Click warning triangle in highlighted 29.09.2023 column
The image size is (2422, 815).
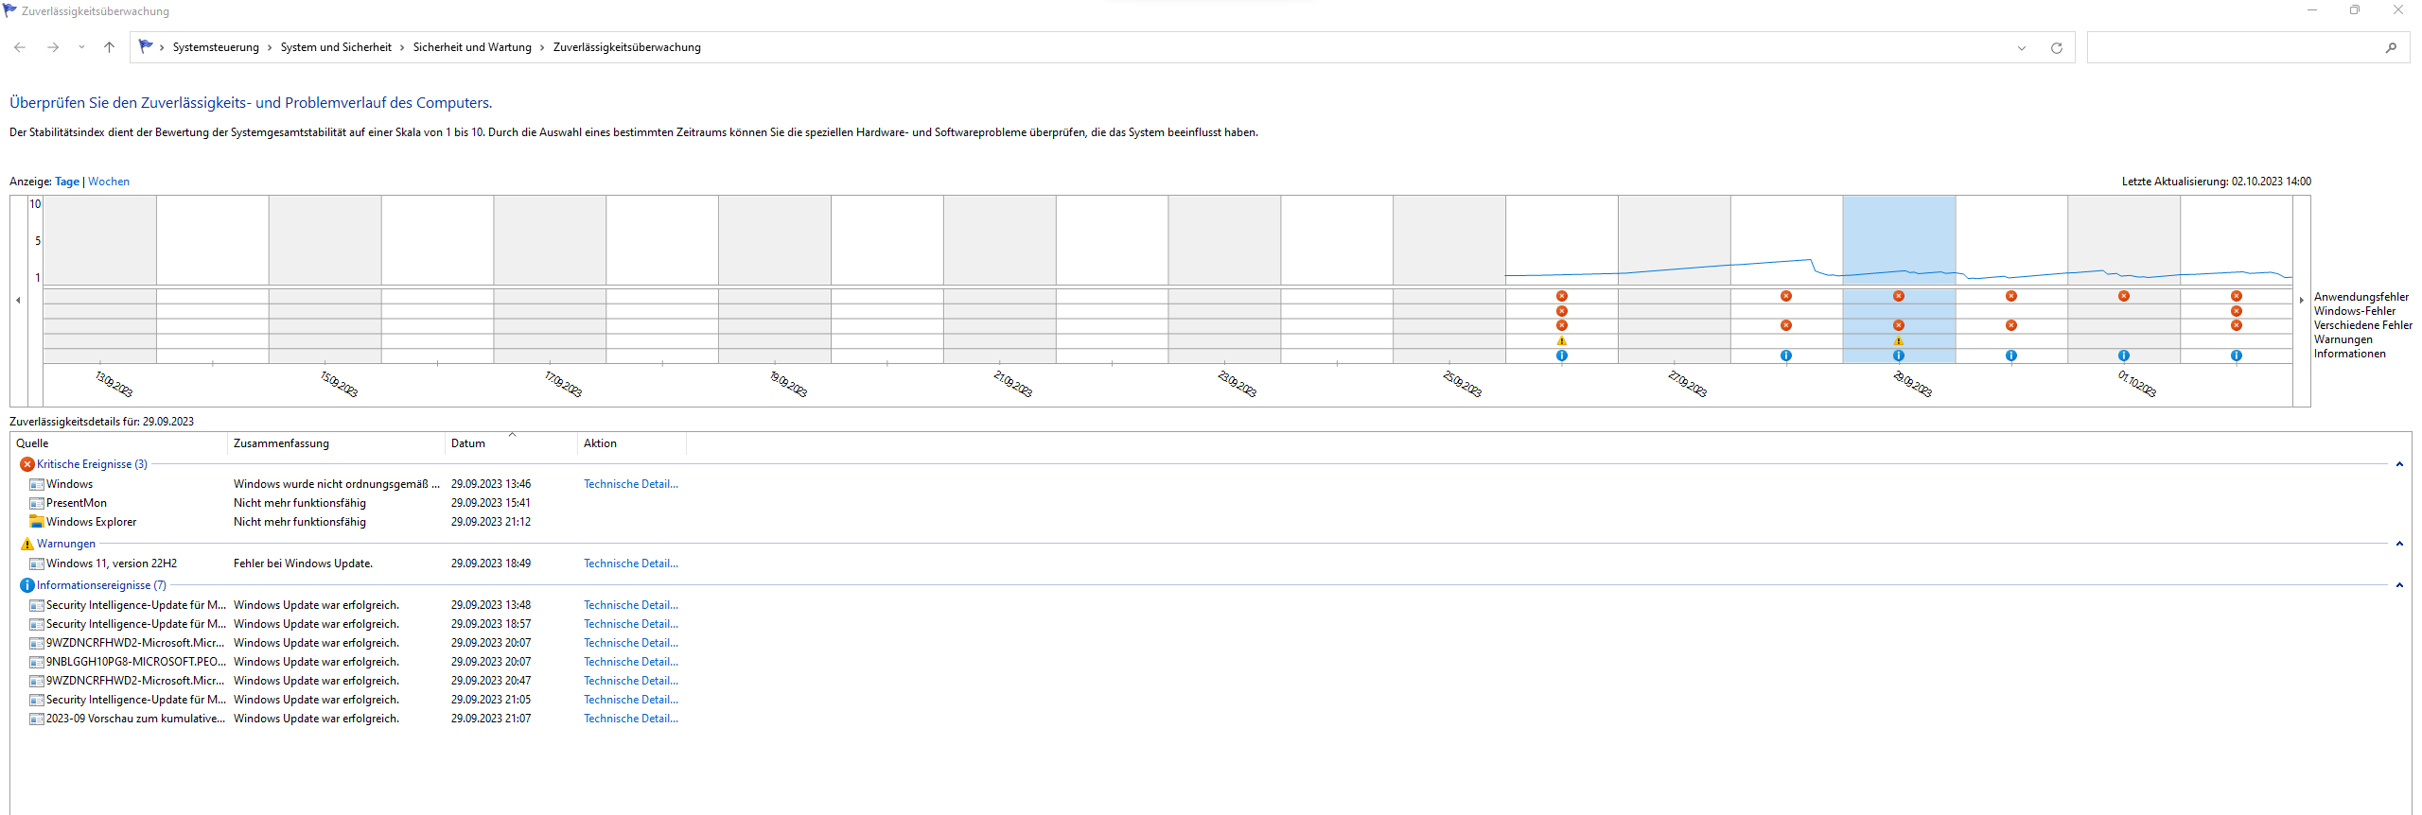[x=1899, y=340]
